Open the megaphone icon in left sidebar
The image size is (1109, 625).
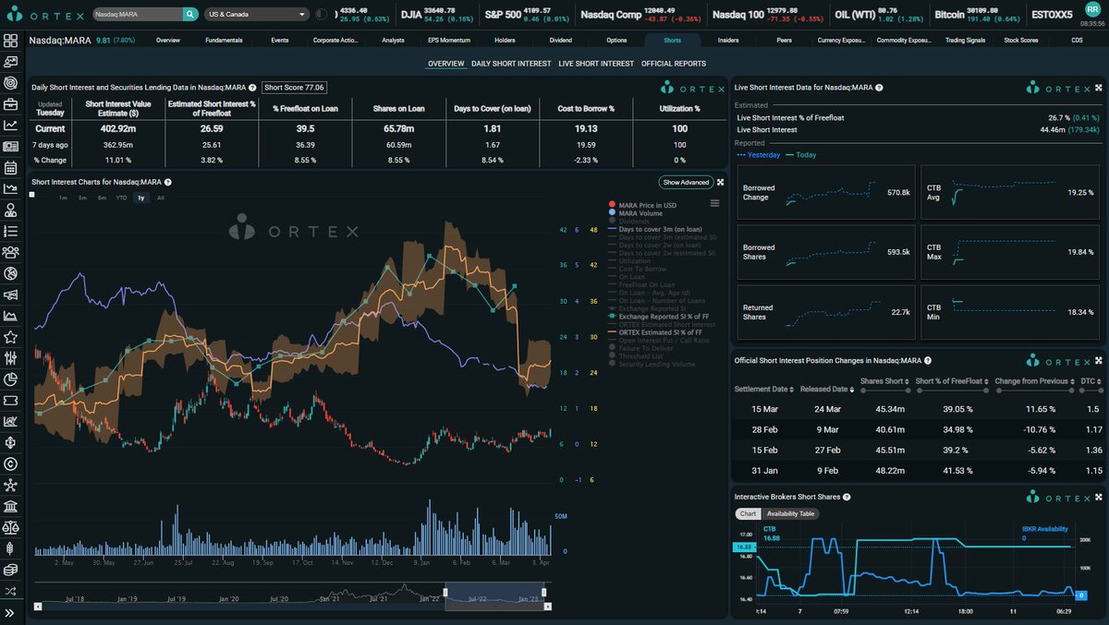tap(11, 294)
